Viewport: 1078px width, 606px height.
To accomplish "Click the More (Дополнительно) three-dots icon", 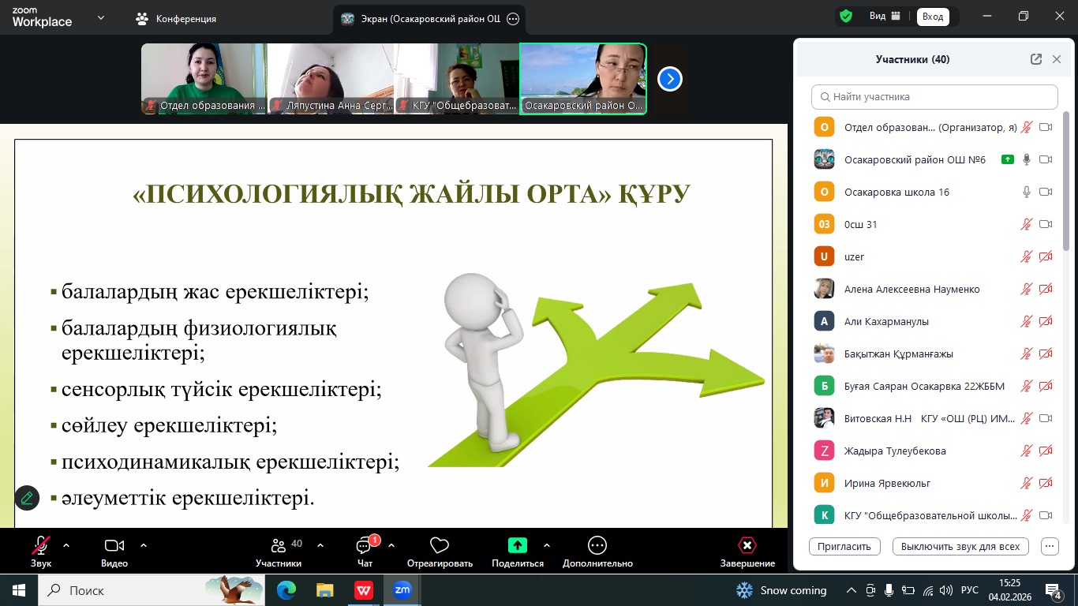I will (x=597, y=545).
